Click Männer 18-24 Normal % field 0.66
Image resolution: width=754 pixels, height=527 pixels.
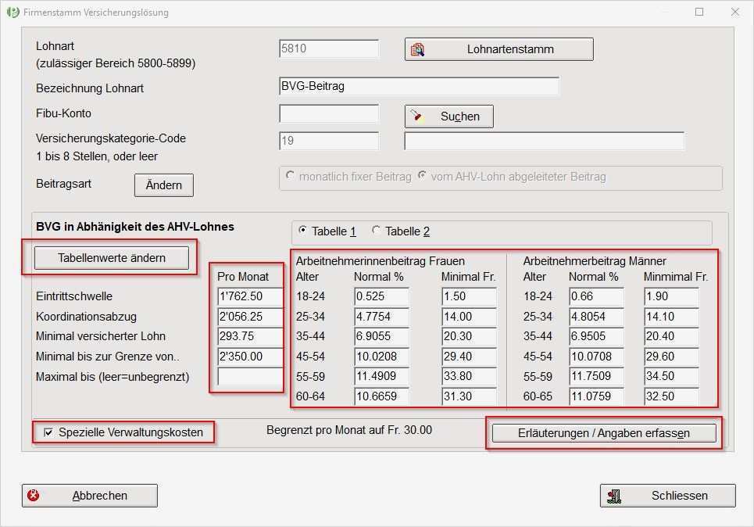(597, 296)
